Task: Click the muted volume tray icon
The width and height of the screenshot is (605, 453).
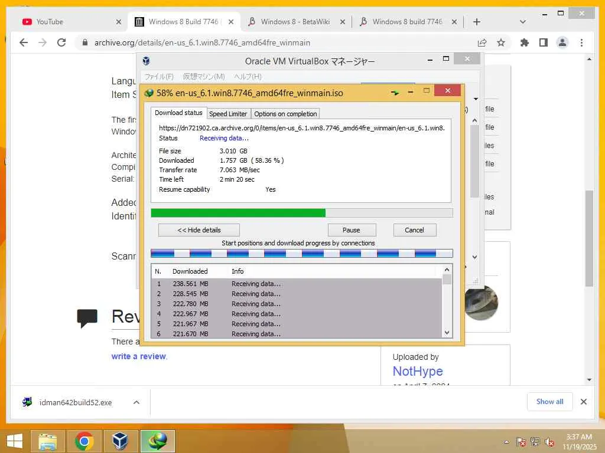Action: [549, 442]
